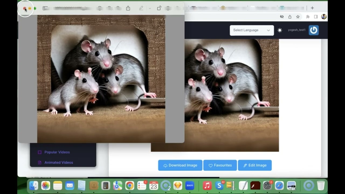Click the crossed-eye icon in Chrome's address bar
This screenshot has height=194, width=345.
[x=282, y=17]
